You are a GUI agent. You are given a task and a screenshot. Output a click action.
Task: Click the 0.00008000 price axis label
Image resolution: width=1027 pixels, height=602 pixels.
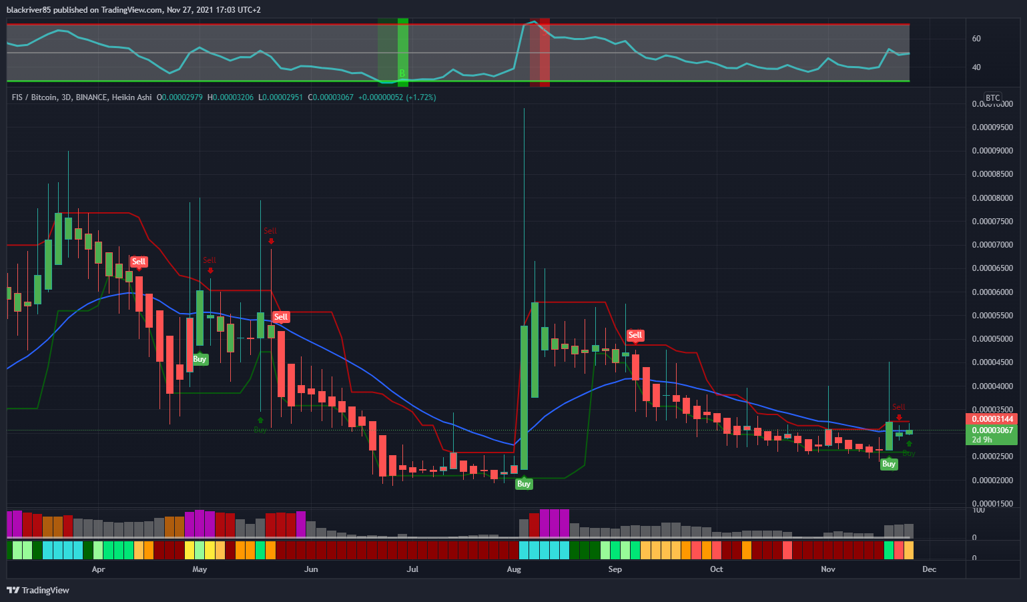pyautogui.click(x=992, y=198)
